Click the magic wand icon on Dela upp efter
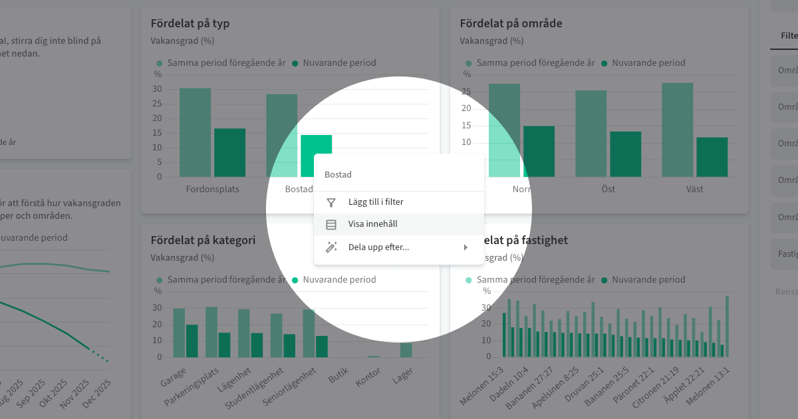The image size is (798, 419). click(x=331, y=247)
